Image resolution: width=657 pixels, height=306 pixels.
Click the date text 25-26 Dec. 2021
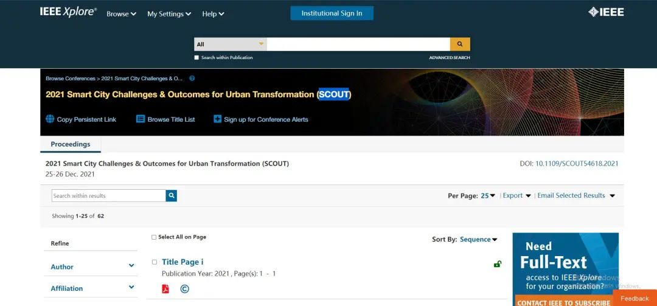click(70, 175)
